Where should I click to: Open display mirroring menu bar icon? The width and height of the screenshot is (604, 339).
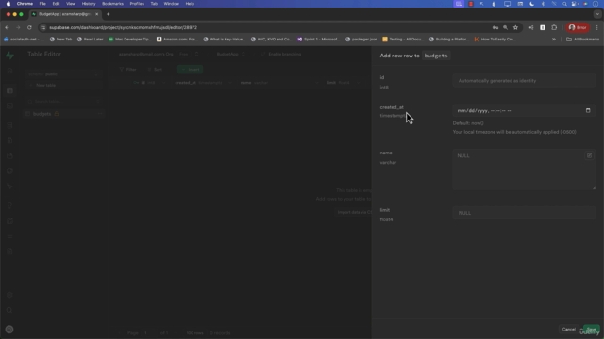click(x=507, y=4)
